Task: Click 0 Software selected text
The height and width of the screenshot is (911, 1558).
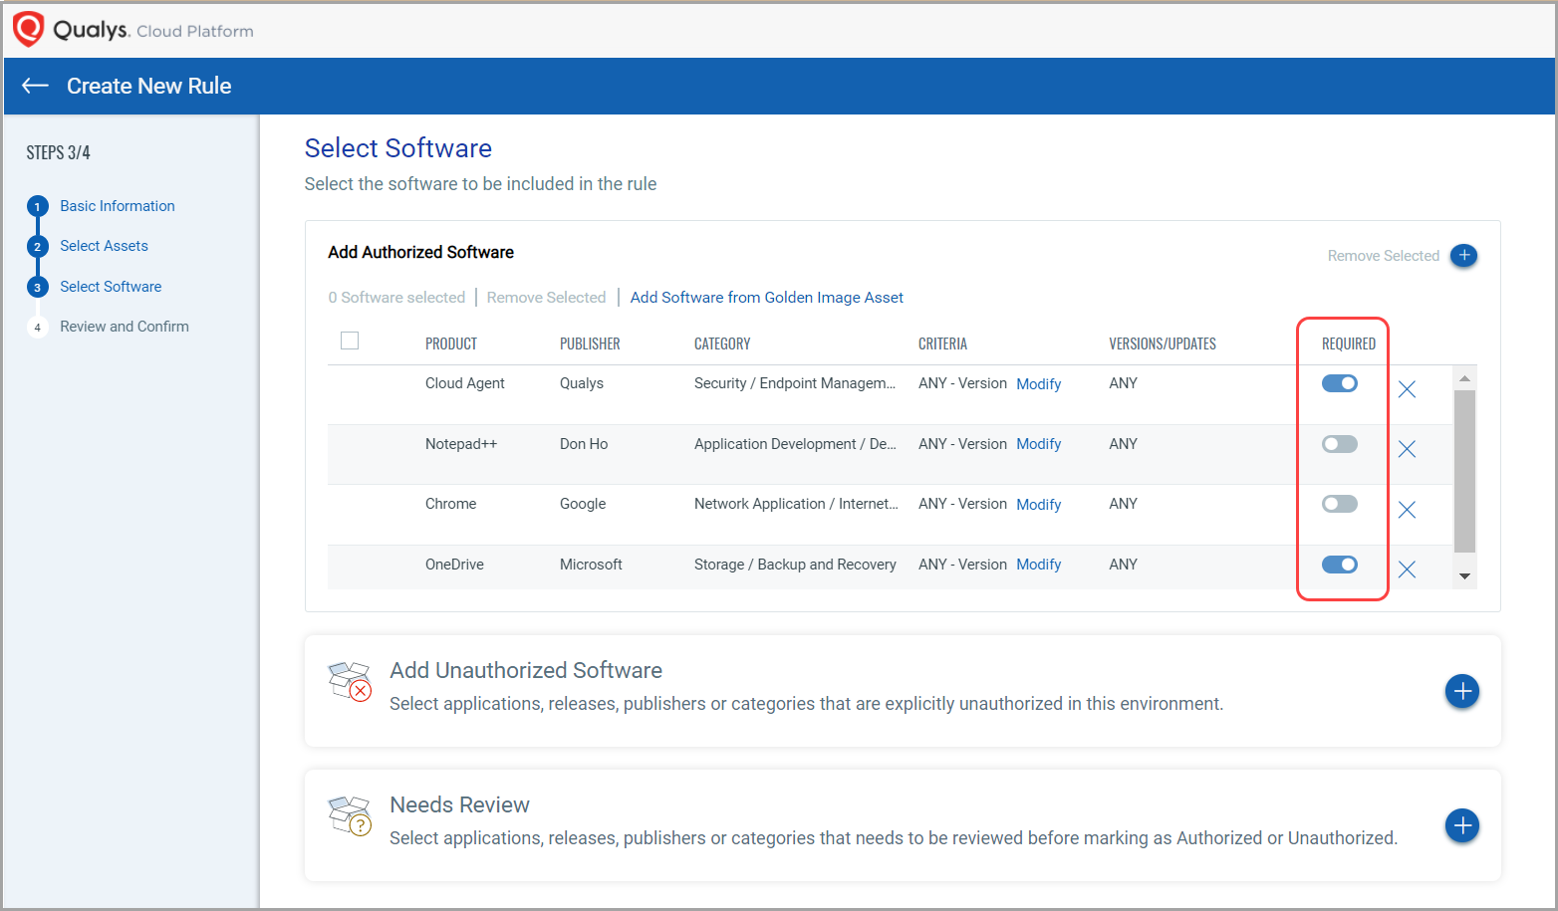Action: (396, 297)
